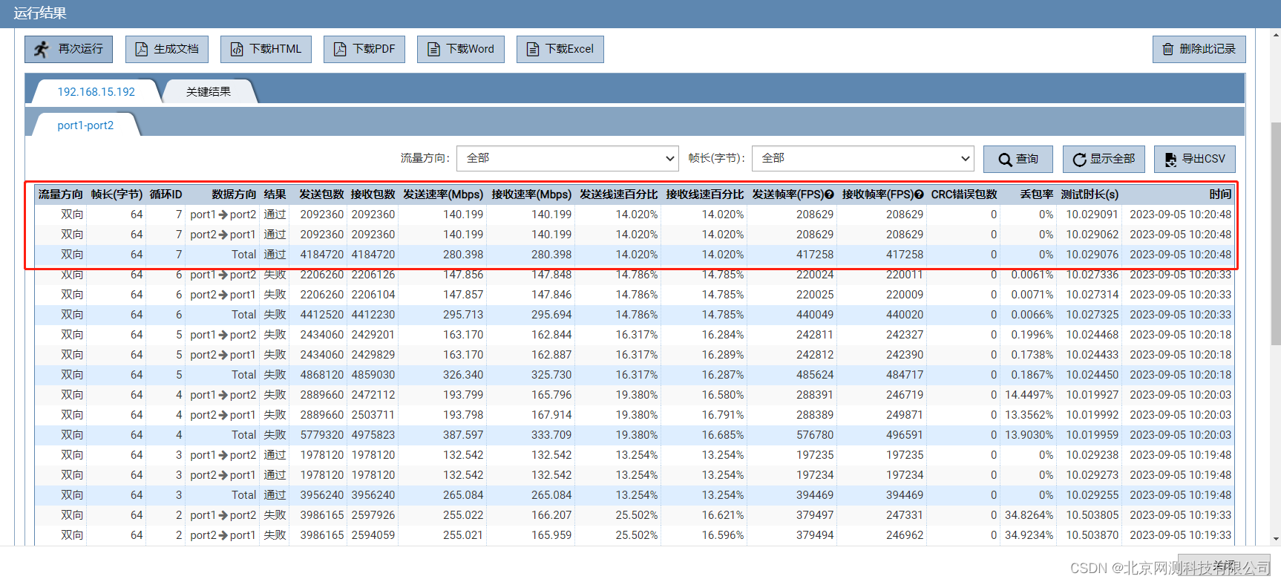Click the 16.685% receive line rate cell
The width and height of the screenshot is (1281, 582).
(723, 435)
